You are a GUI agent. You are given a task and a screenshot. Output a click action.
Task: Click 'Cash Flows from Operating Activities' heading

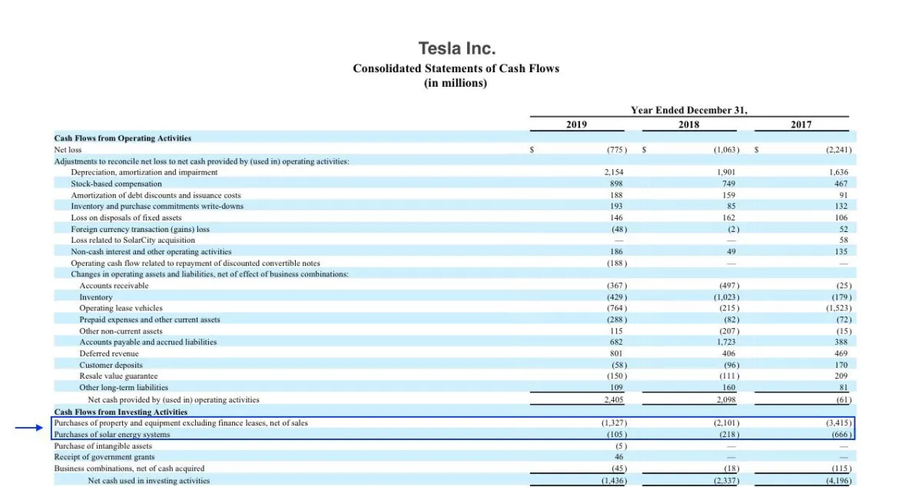point(123,138)
